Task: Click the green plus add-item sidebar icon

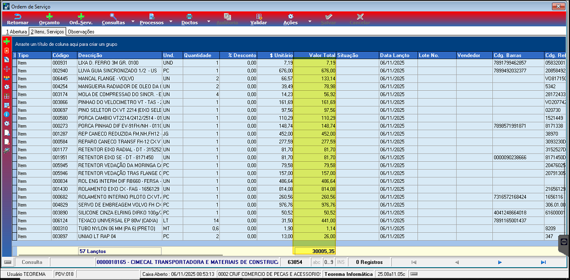Action: point(6,41)
